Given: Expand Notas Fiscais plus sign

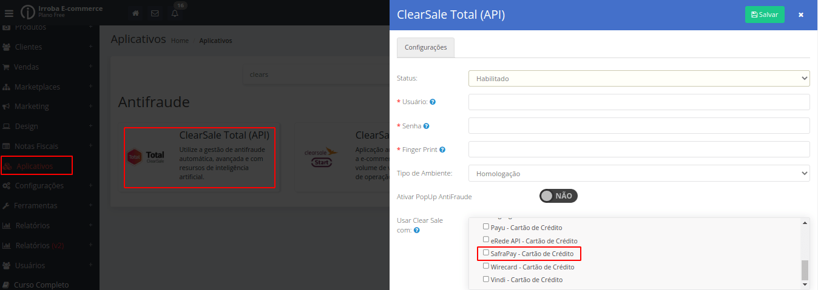Looking at the screenshot, I should click(x=90, y=146).
